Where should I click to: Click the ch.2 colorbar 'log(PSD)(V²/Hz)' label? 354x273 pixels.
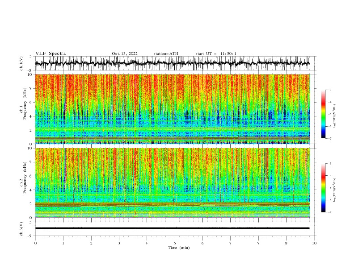(334, 190)
